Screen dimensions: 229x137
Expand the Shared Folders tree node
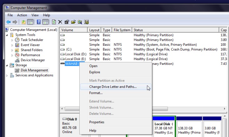coord(12,50)
